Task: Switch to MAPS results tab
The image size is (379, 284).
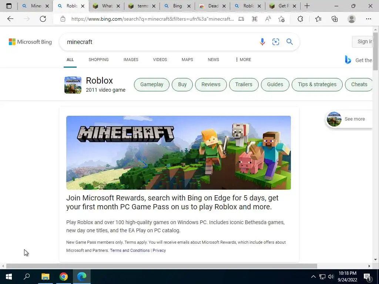Action: coord(187,60)
